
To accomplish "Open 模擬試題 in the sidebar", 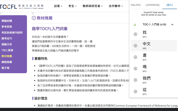I will (7, 21).
